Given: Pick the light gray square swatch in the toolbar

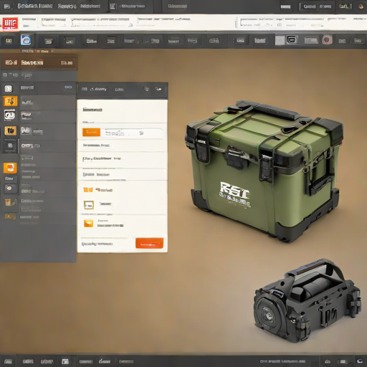Looking at the screenshot, I should click(x=280, y=40).
